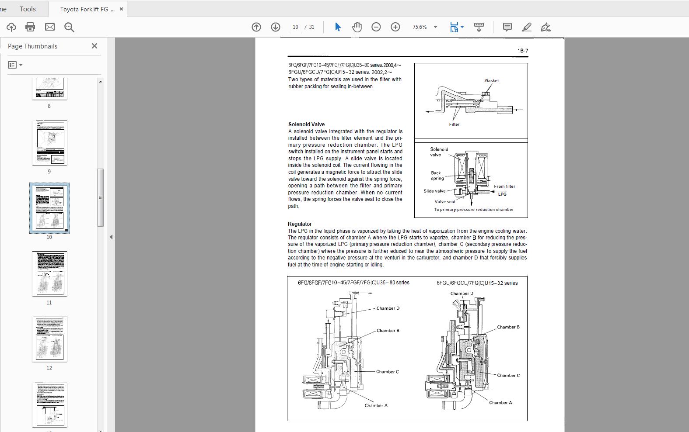
Task: Close the Toyota Forklift document tab
Action: tap(121, 9)
